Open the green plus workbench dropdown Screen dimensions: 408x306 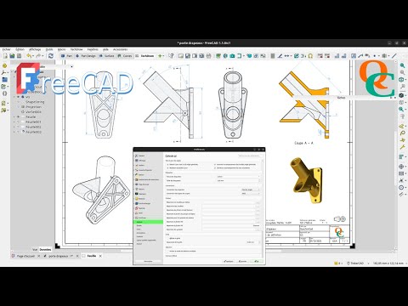pyautogui.click(x=161, y=56)
